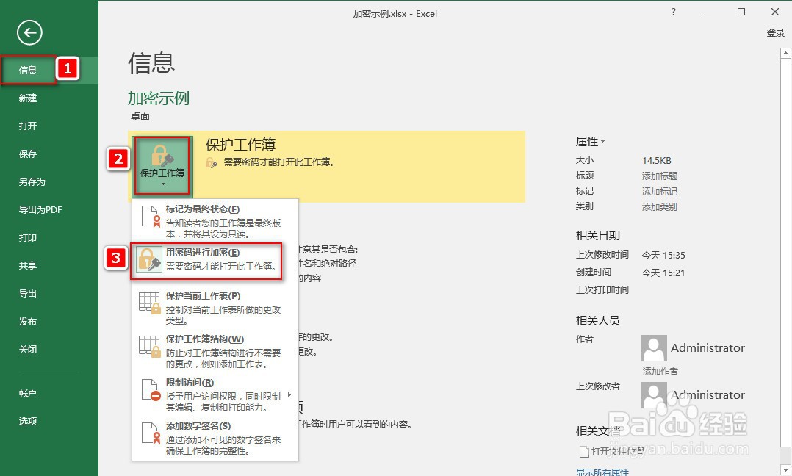Expand the 限制访问 submenu arrow
This screenshot has height=476, width=792.
point(289,394)
